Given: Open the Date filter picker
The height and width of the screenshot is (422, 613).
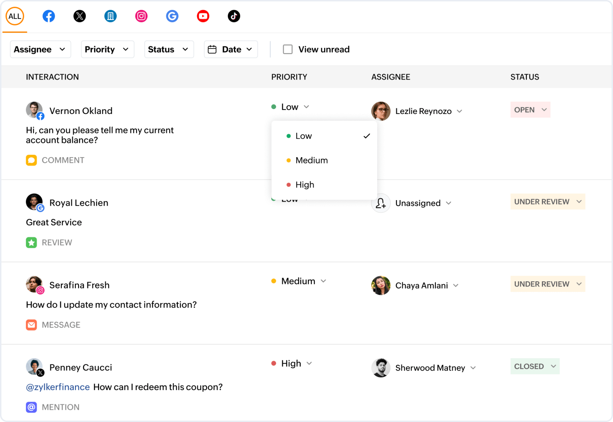Looking at the screenshot, I should (231, 49).
